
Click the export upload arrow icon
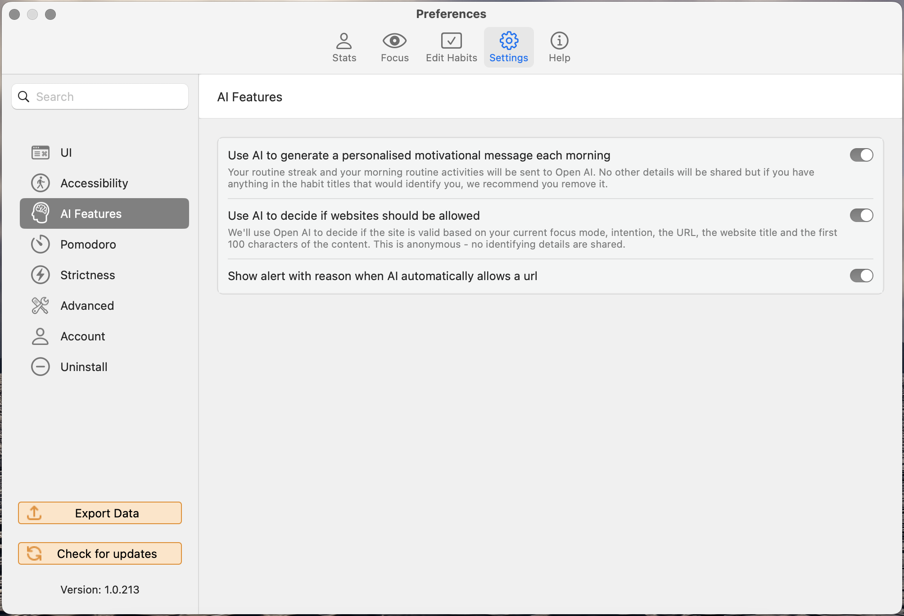coord(34,513)
